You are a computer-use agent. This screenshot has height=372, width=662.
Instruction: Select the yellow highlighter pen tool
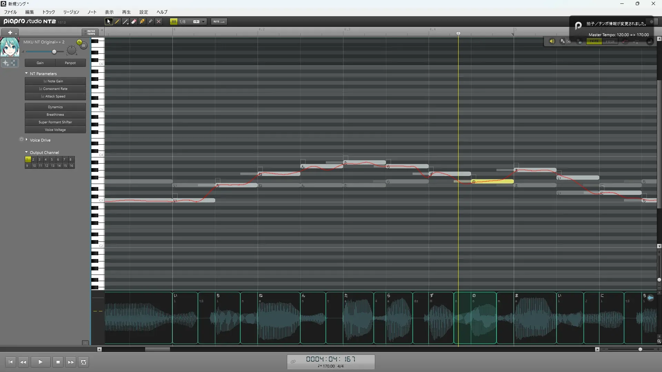pyautogui.click(x=142, y=21)
